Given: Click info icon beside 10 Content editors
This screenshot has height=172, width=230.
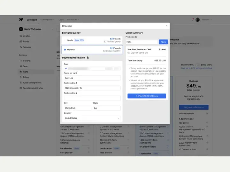Looking at the screenshot, I should 207,149.
